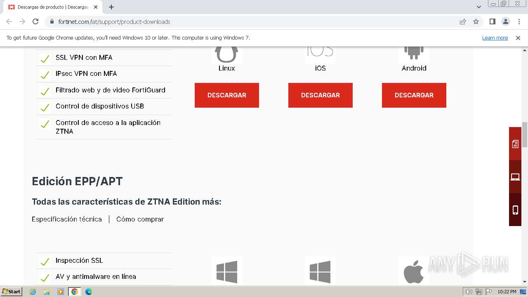Bookmark this page with star icon
The width and height of the screenshot is (528, 297).
coord(476,21)
